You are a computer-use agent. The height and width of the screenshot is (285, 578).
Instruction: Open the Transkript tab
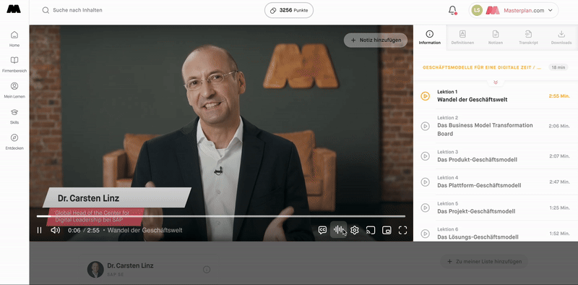click(x=528, y=38)
